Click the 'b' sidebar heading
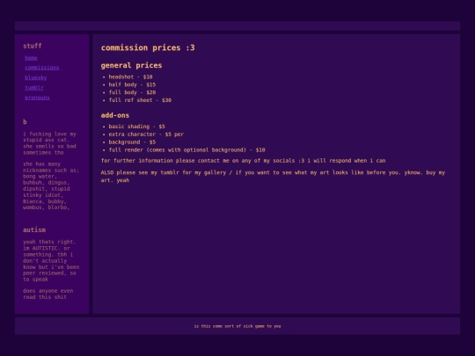475x356 pixels. pos(25,122)
